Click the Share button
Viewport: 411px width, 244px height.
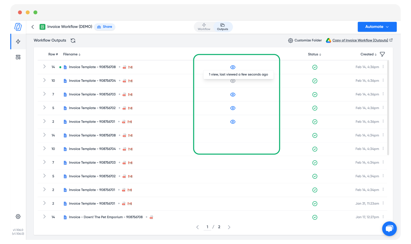point(105,27)
